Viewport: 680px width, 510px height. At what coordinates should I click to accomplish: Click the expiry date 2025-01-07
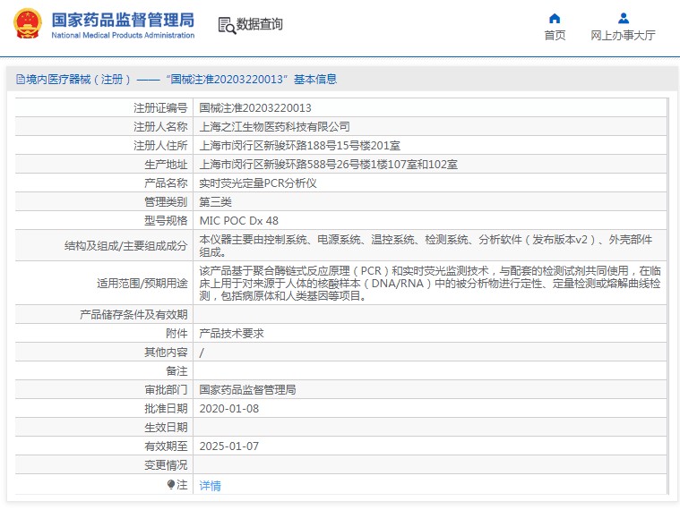[228, 446]
